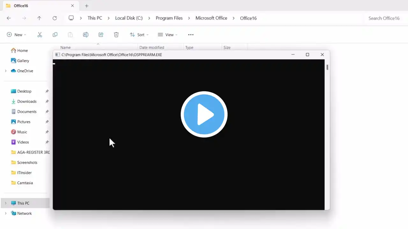Click Local Disk (C:) breadcrumb
The width and height of the screenshot is (408, 229).
point(129,18)
